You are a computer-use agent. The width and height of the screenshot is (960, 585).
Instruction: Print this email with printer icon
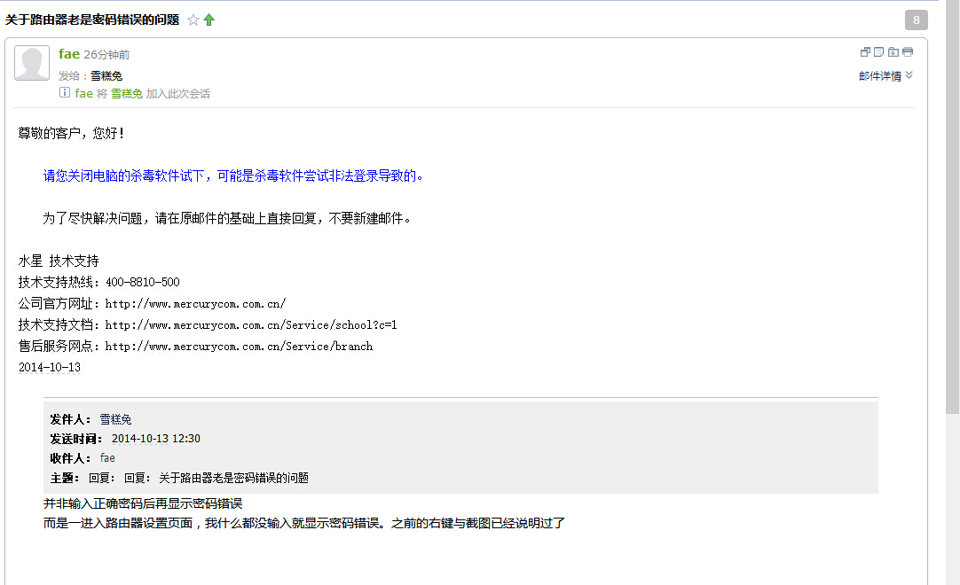pyautogui.click(x=907, y=52)
